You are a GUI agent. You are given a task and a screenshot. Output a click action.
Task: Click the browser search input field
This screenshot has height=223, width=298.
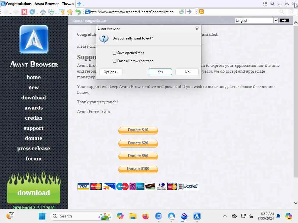point(241,12)
